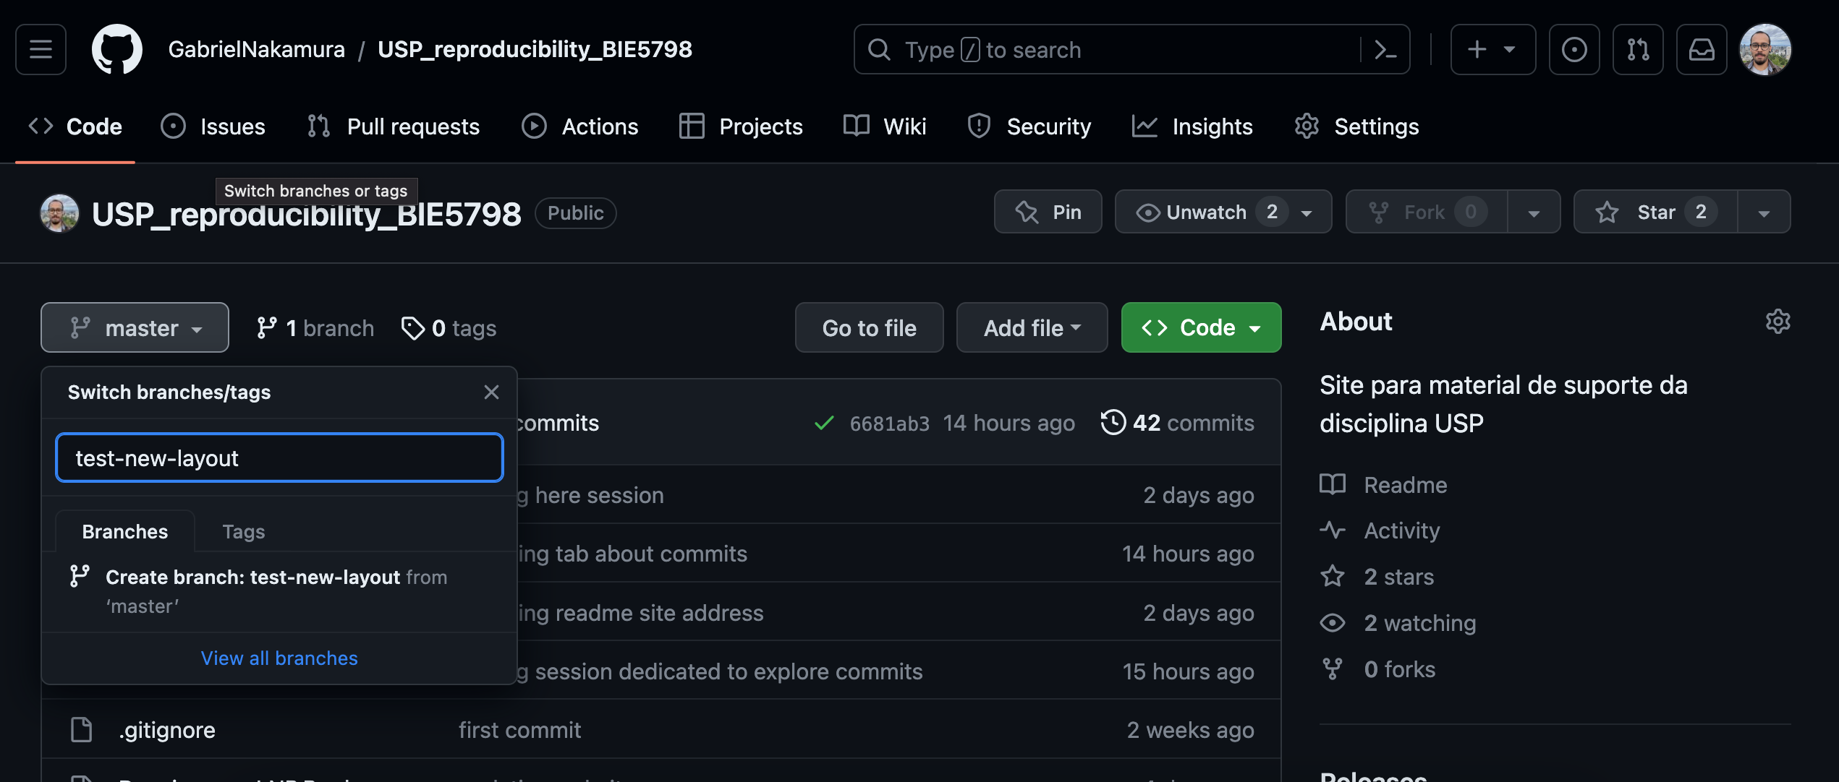Click the branch name filter input field

point(279,457)
